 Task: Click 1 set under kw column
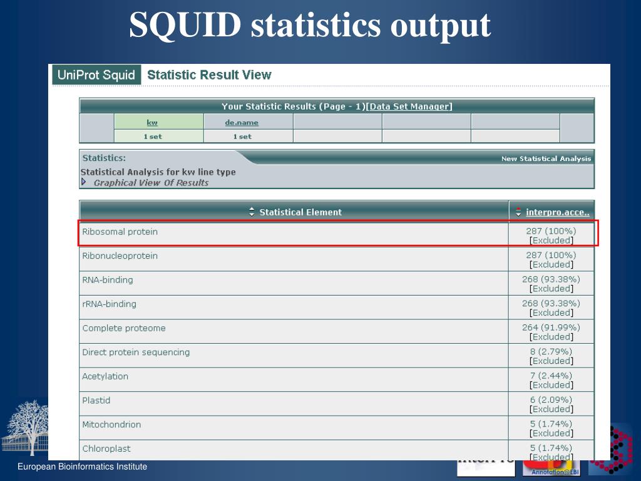[x=153, y=137]
